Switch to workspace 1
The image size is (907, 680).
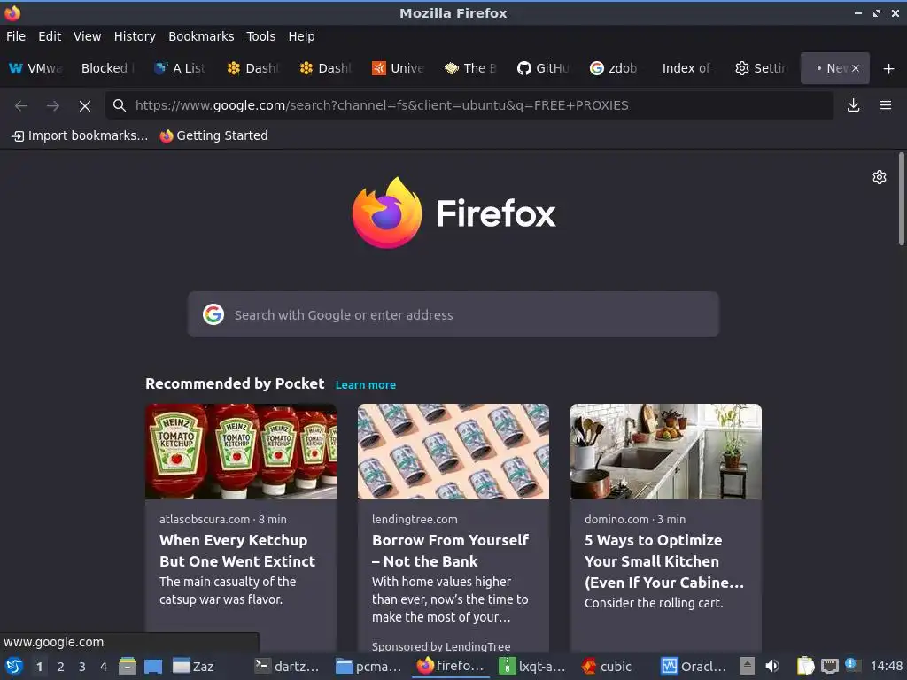[39, 667]
